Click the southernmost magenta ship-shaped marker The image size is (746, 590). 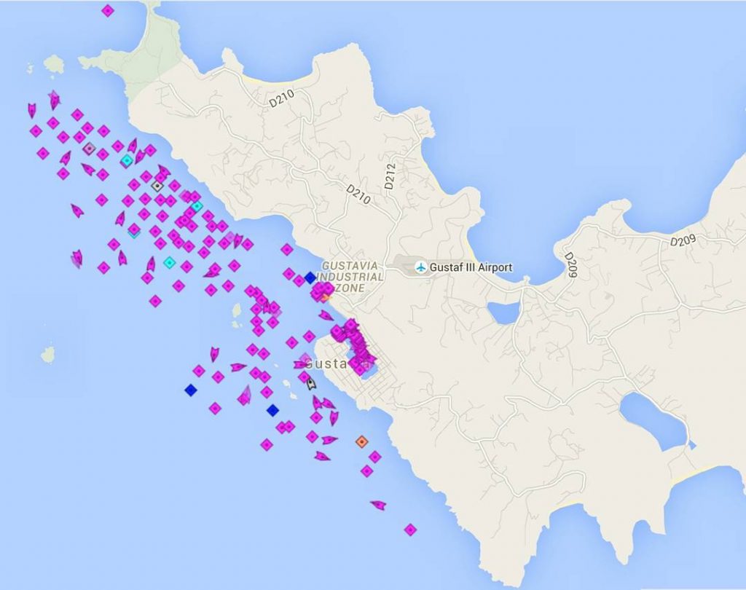click(x=377, y=504)
